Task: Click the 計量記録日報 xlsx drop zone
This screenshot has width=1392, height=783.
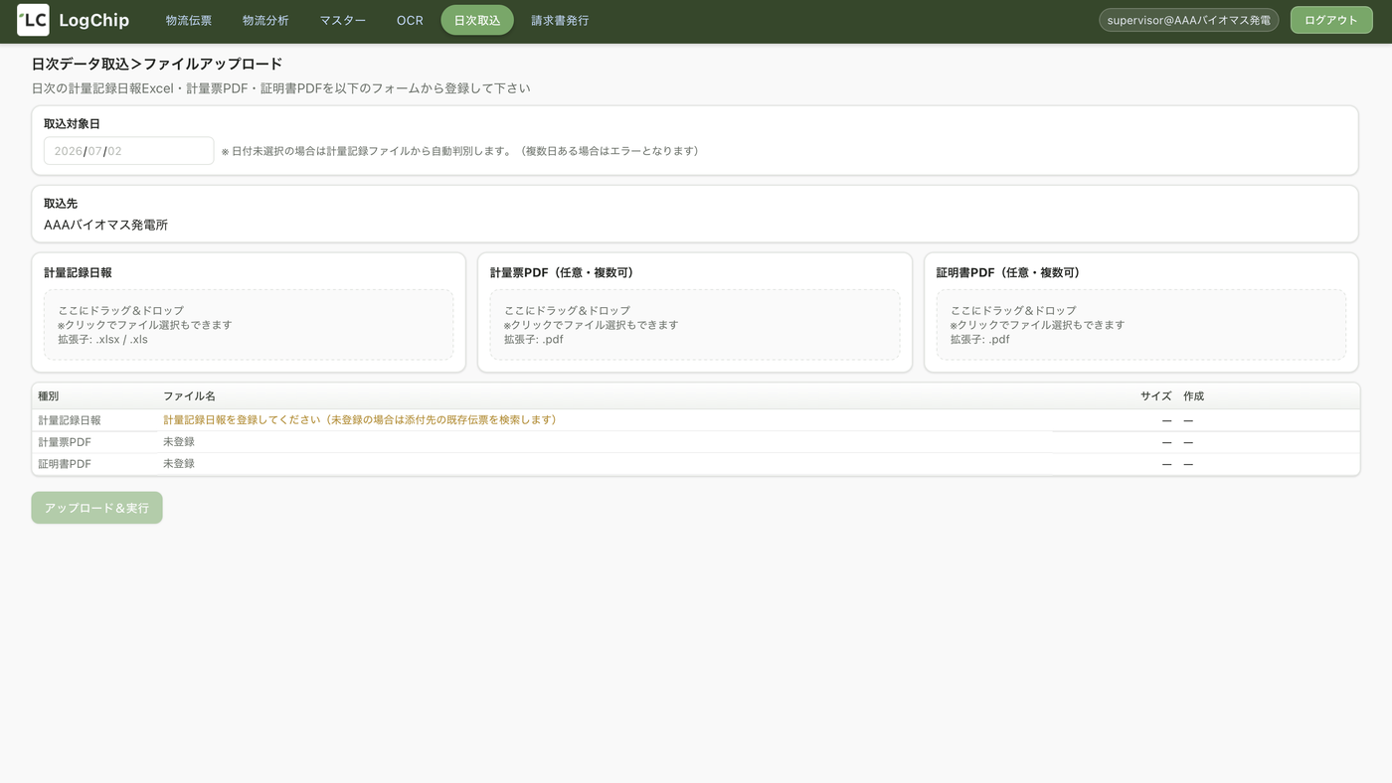Action: point(249,325)
